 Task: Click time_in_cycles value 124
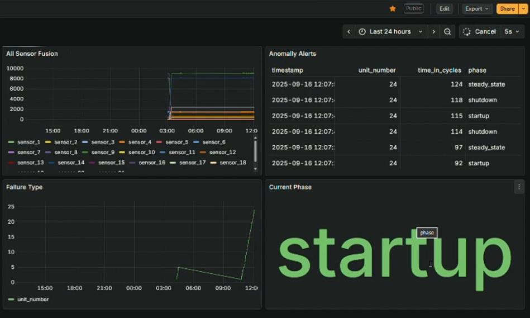pyautogui.click(x=456, y=84)
